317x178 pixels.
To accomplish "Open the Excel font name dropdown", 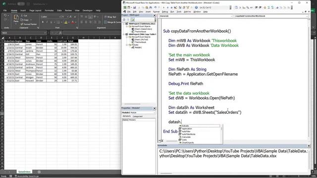I will (x=60, y=17).
